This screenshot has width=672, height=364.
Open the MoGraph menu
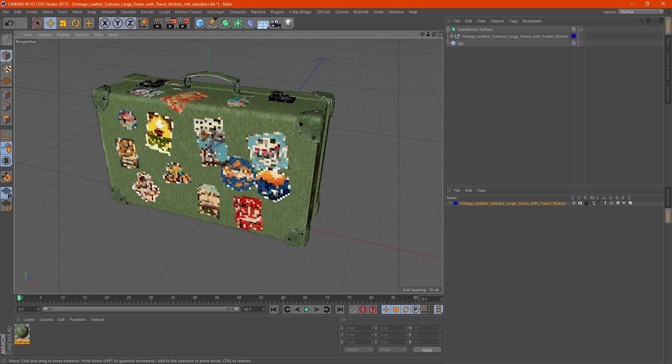[216, 12]
